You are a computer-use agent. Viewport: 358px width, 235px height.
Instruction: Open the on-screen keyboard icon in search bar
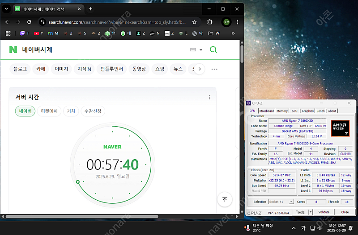click(193, 49)
